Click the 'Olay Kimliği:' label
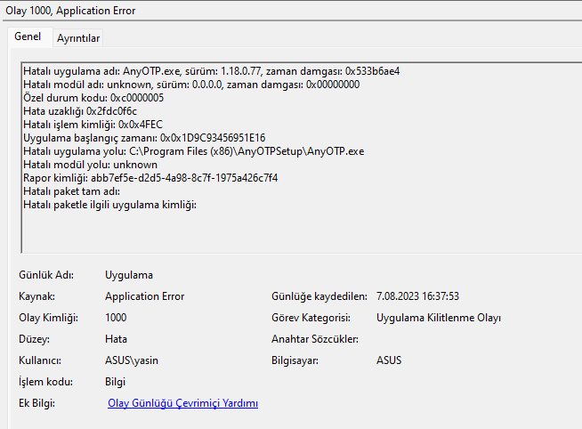Screen dimensions: 582x429 tap(48, 318)
